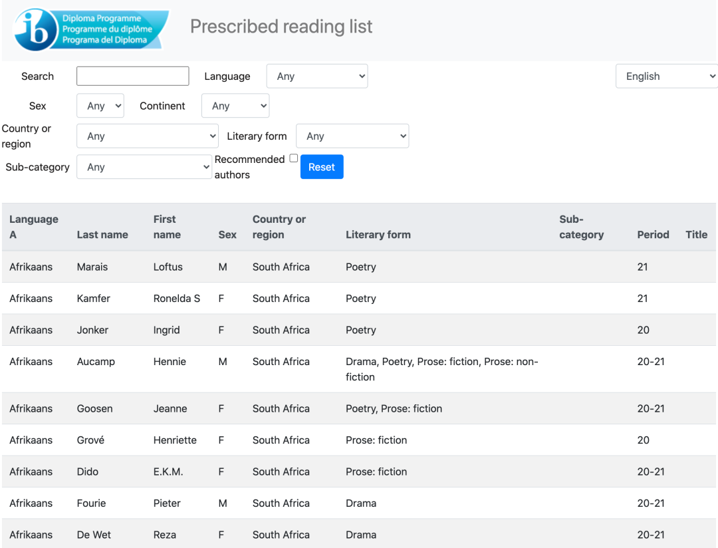The image size is (718, 548).
Task: Select the Marais Loftus table row
Action: [359, 267]
